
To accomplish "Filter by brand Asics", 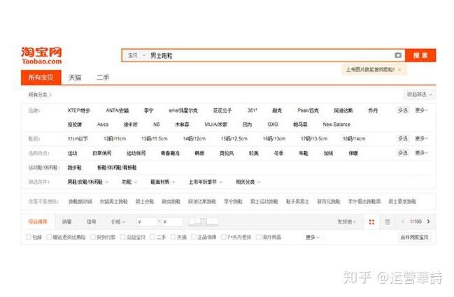I will click(103, 124).
